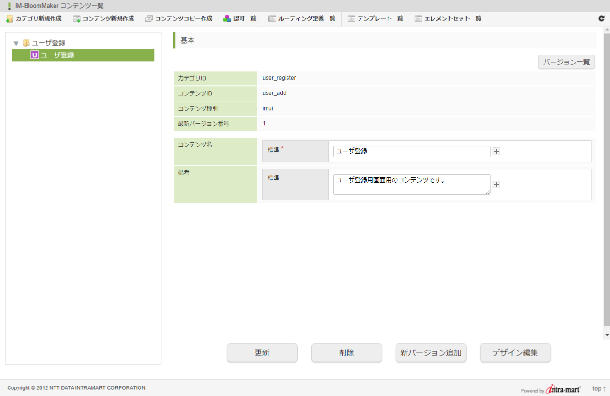Click the Copyright NTT DATA INTRAMART text

coord(76,388)
